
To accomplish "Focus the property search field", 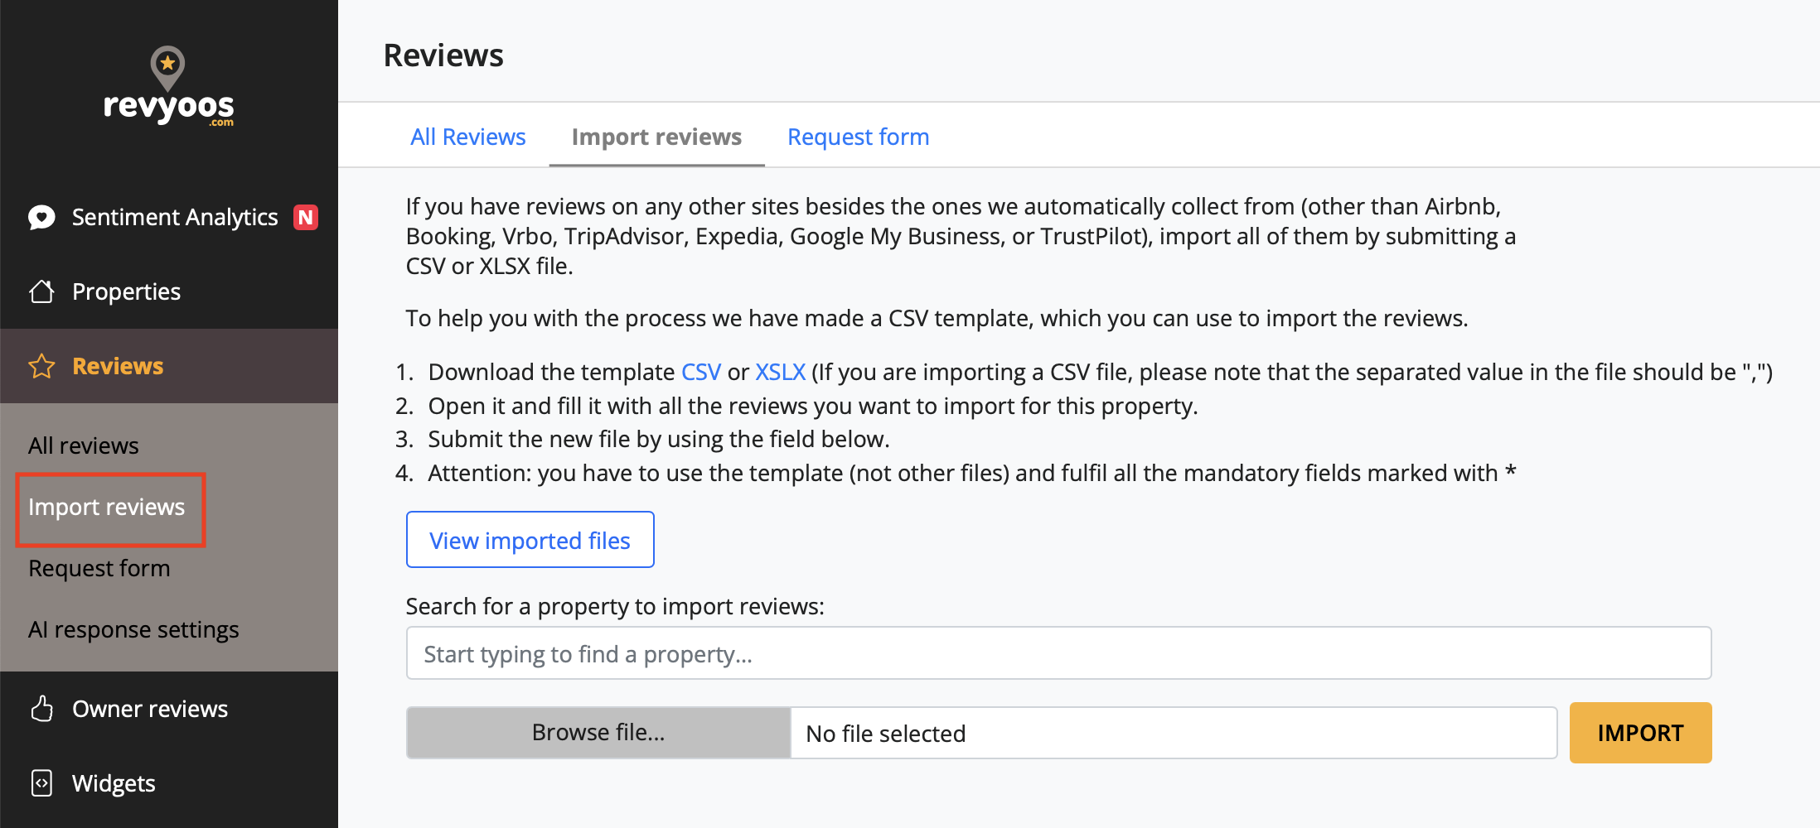I will 1058,653.
